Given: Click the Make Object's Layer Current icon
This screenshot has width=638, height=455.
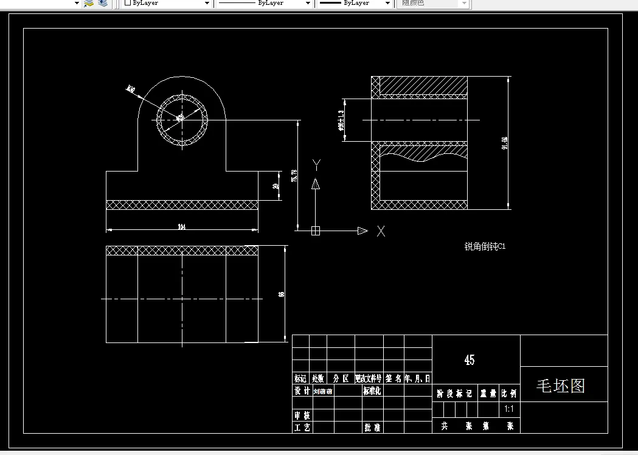Looking at the screenshot, I should (89, 3).
